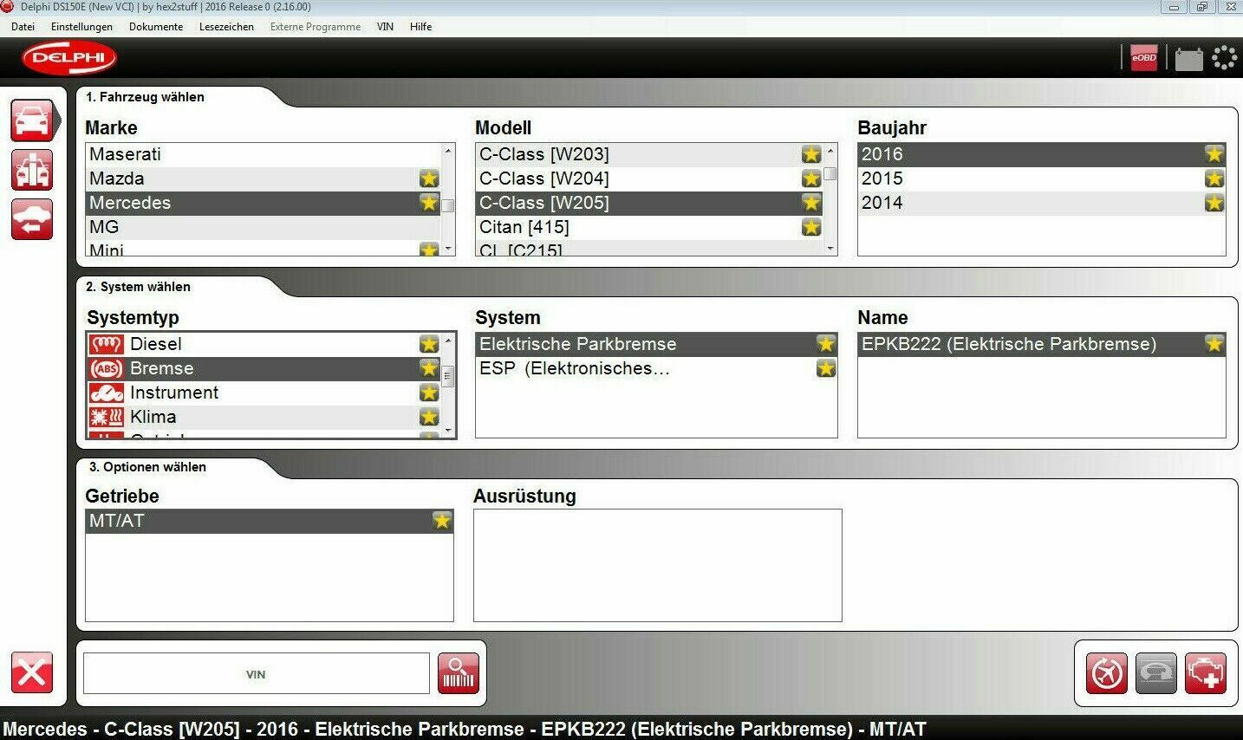Open the Einstellungen menu

pos(81,27)
